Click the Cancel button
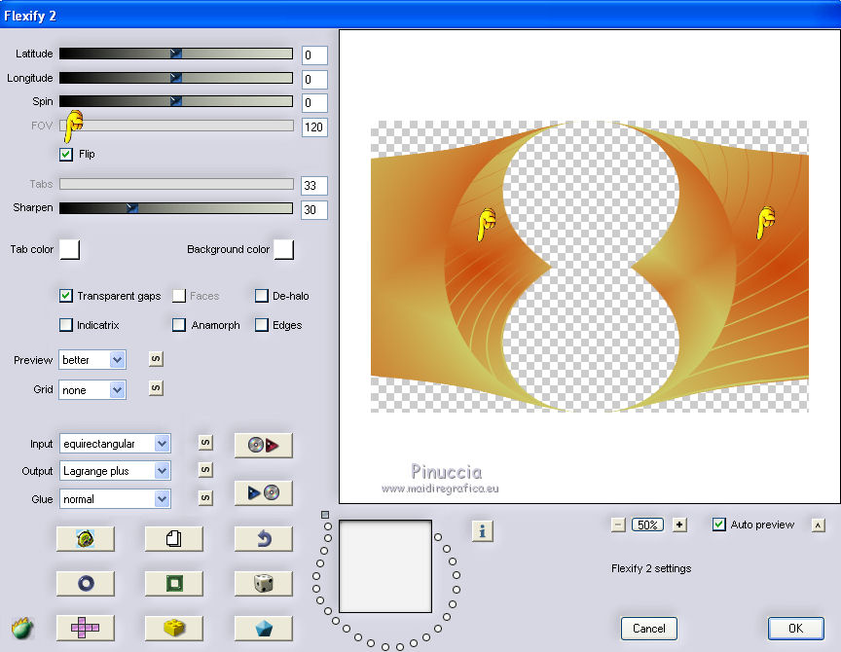The image size is (841, 652). point(649,629)
